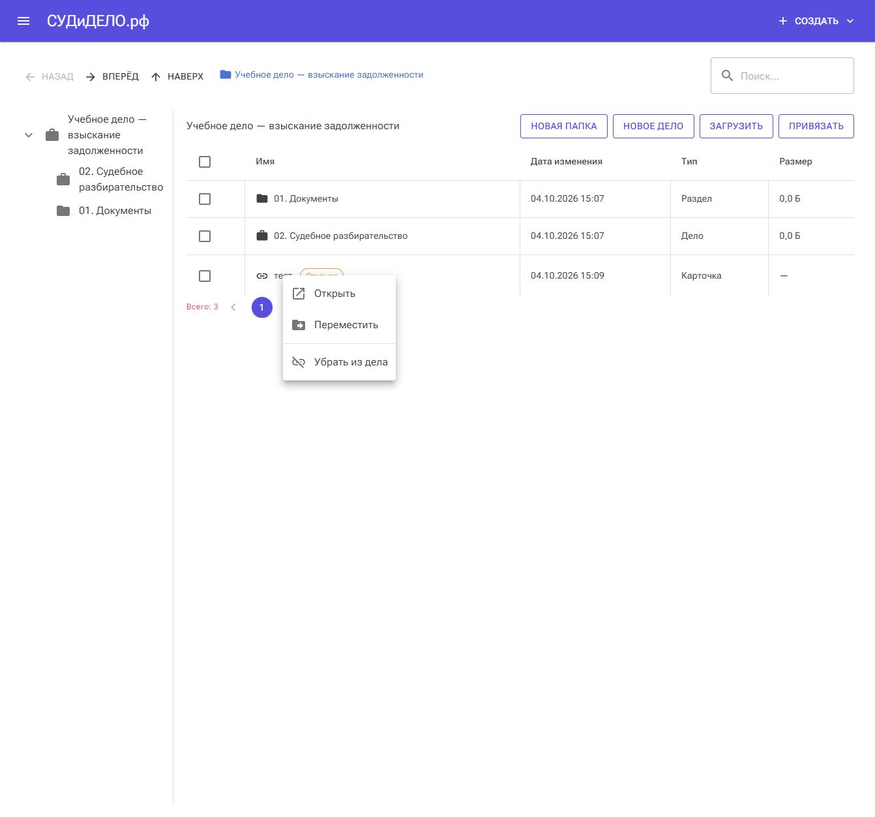Viewport: 875px width, 817px height.
Task: Focus the Поиск search field
Action: [x=782, y=76]
